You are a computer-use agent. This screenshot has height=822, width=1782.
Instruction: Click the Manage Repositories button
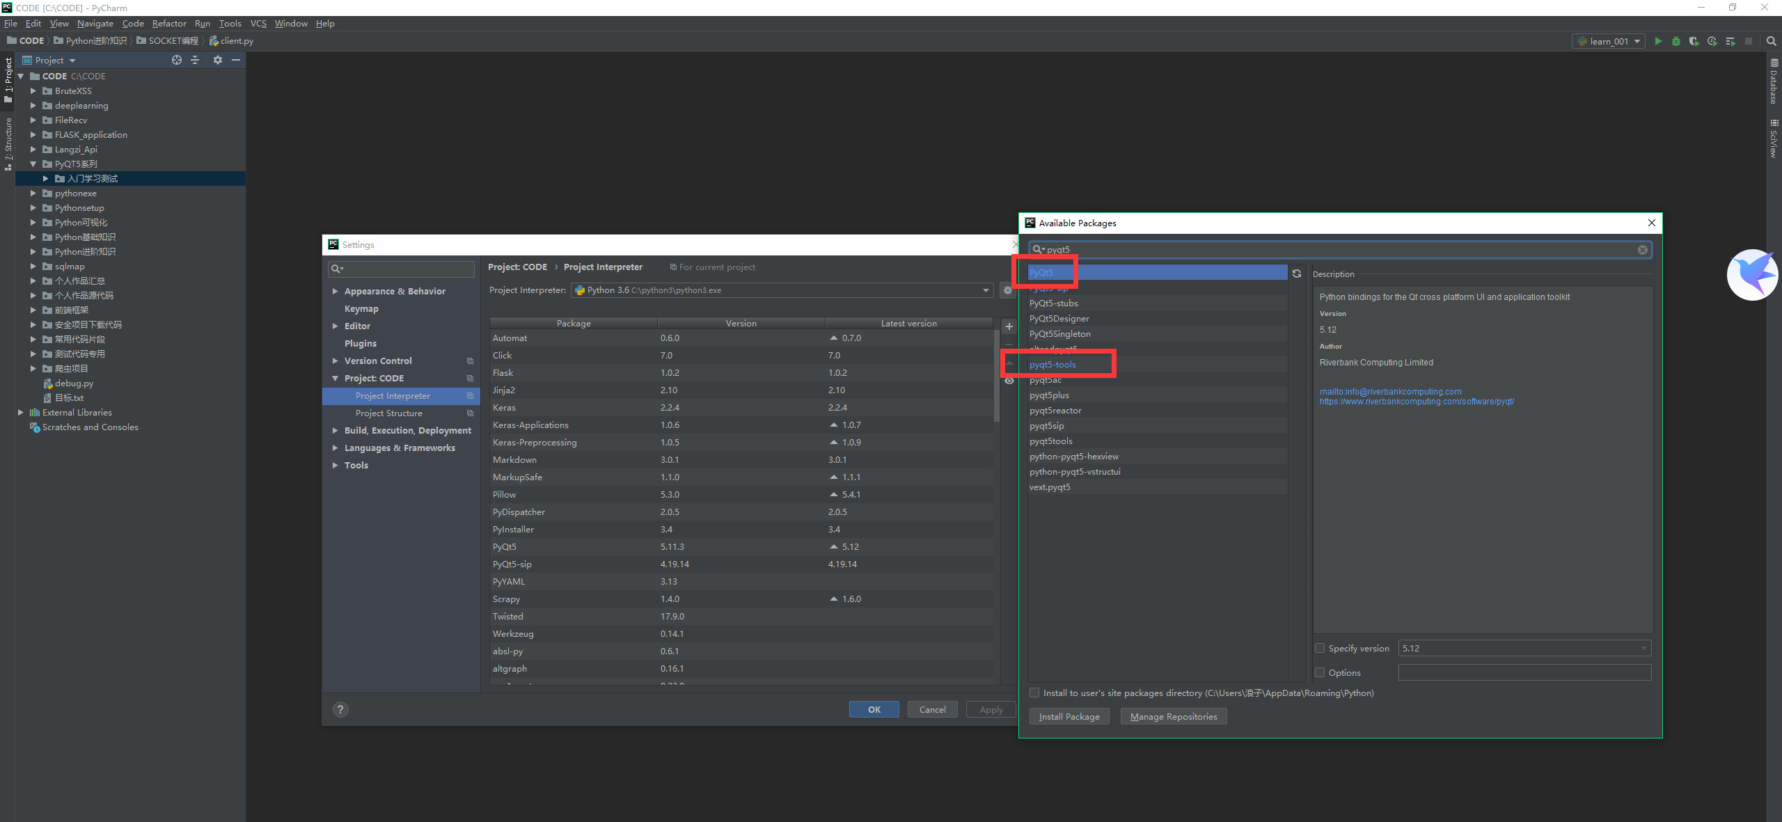tap(1174, 716)
